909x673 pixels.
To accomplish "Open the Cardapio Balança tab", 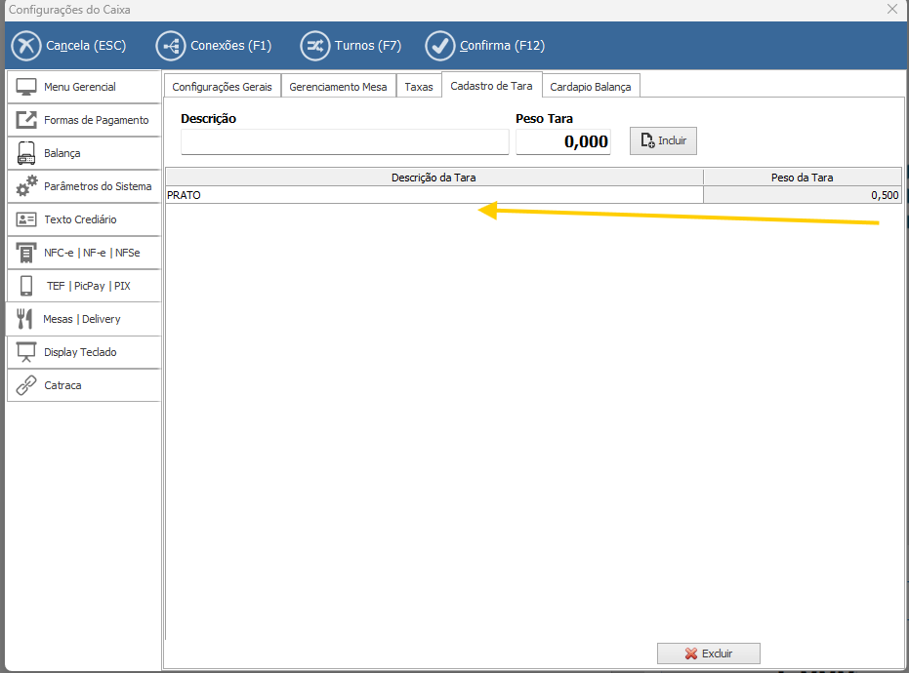I will tap(590, 87).
